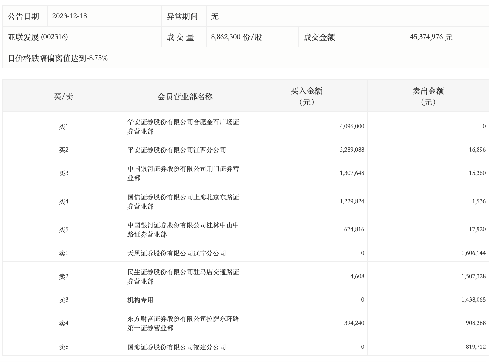Click the 机构专用 entry
The height and width of the screenshot is (362, 492).
tap(140, 300)
